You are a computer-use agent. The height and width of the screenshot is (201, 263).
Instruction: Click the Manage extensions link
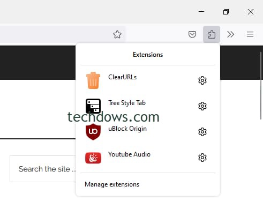point(112,184)
